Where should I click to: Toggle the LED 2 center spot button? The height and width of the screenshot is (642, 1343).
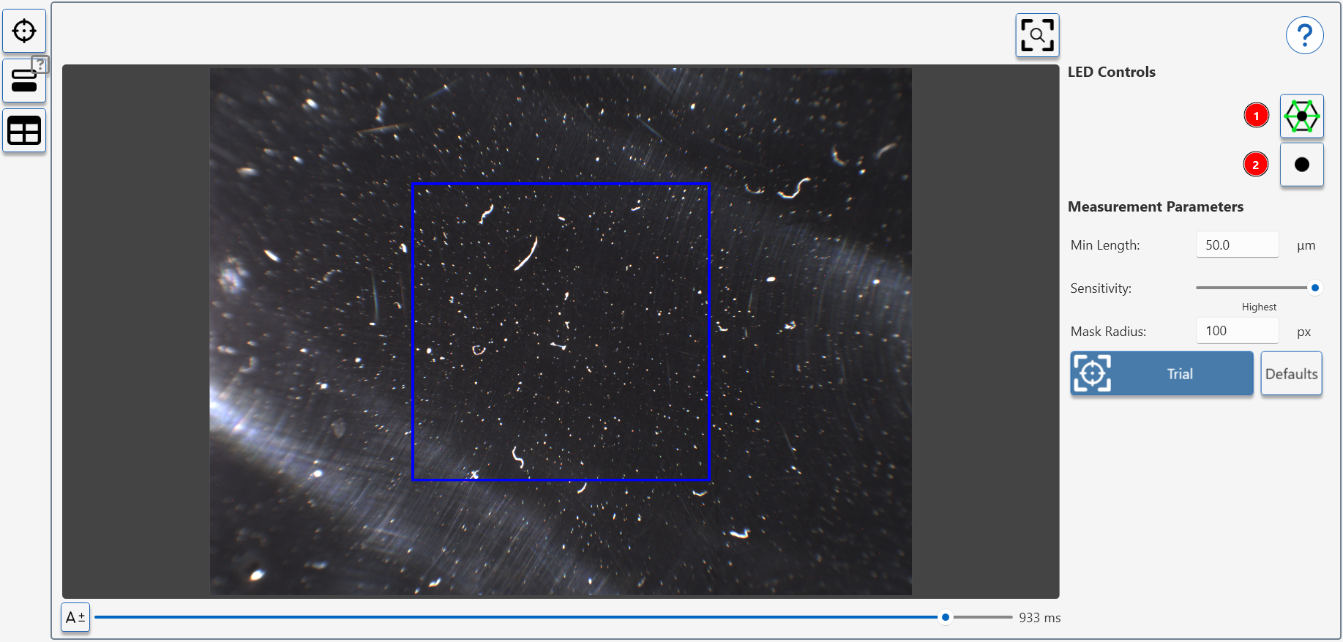coord(1301,165)
